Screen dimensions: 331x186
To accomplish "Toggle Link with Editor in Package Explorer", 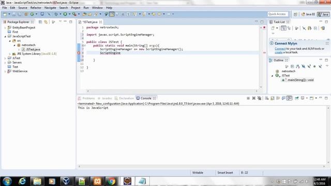I will (x=46, y=22).
